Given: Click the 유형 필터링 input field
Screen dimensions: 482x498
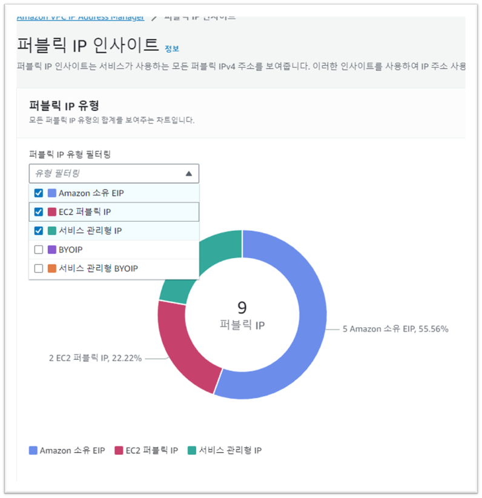Looking at the screenshot, I should click(x=114, y=173).
